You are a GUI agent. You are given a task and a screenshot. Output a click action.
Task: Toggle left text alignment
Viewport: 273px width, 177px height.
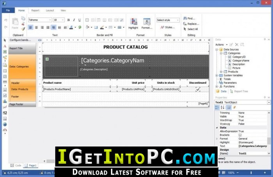coord(30,27)
